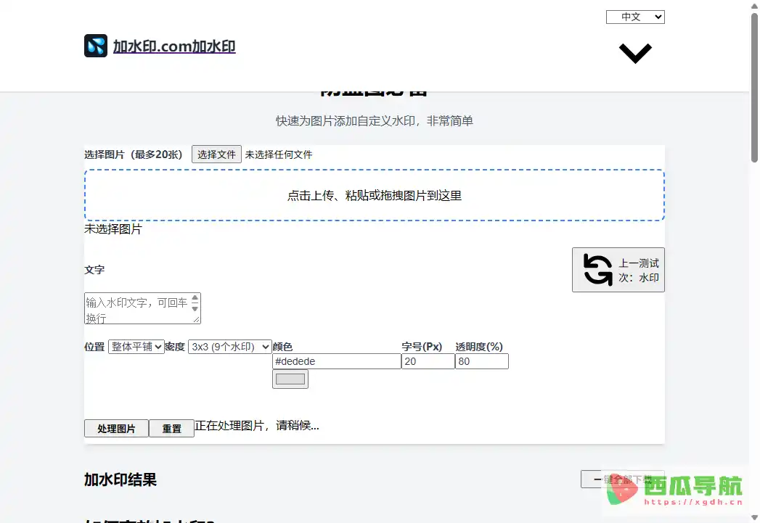Click the 加水印结果 heading

120,480
